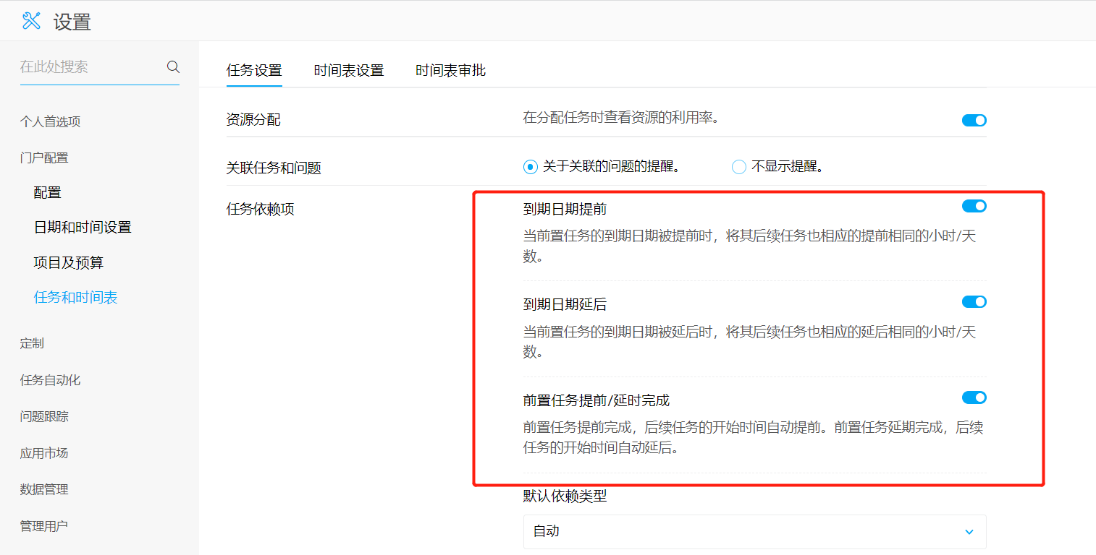Go to 应用市场 in sidebar
The width and height of the screenshot is (1096, 555).
coord(44,453)
